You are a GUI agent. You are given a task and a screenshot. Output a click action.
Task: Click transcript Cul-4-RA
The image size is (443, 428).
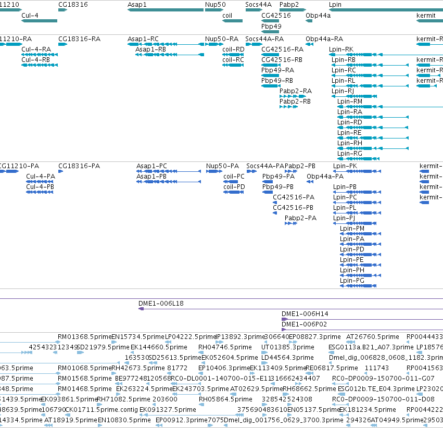coord(40,55)
